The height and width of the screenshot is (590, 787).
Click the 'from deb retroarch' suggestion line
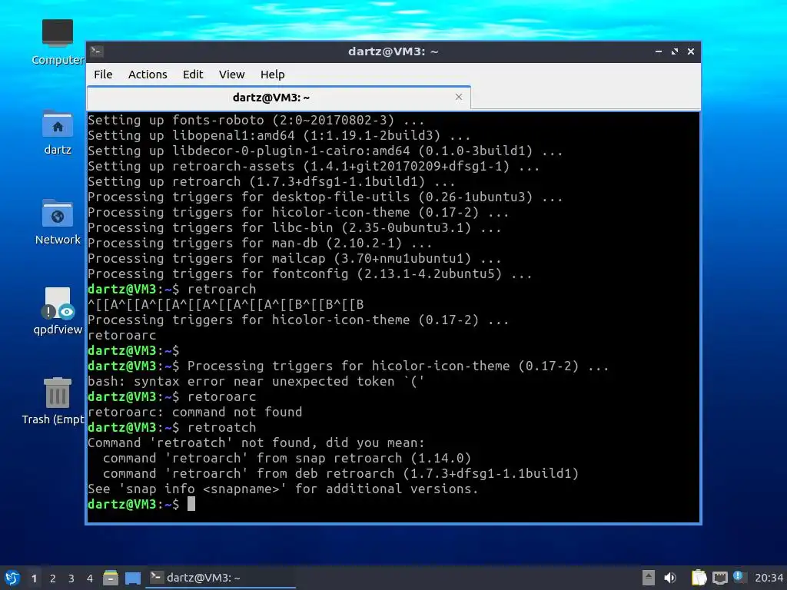point(340,473)
